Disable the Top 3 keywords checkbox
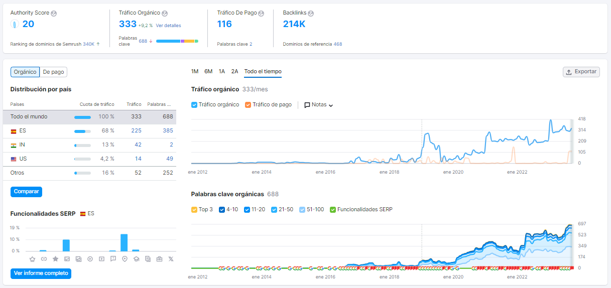This screenshot has height=288, width=611. point(194,209)
